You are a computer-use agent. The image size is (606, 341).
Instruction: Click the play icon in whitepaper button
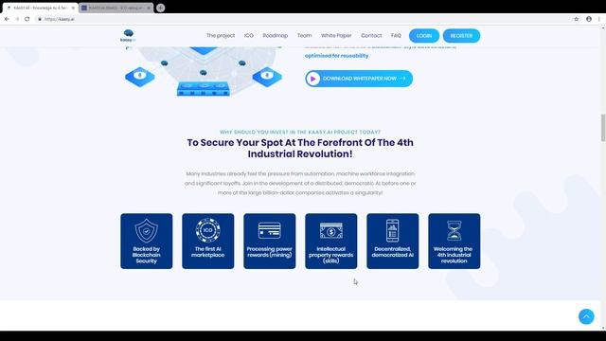[x=312, y=79]
